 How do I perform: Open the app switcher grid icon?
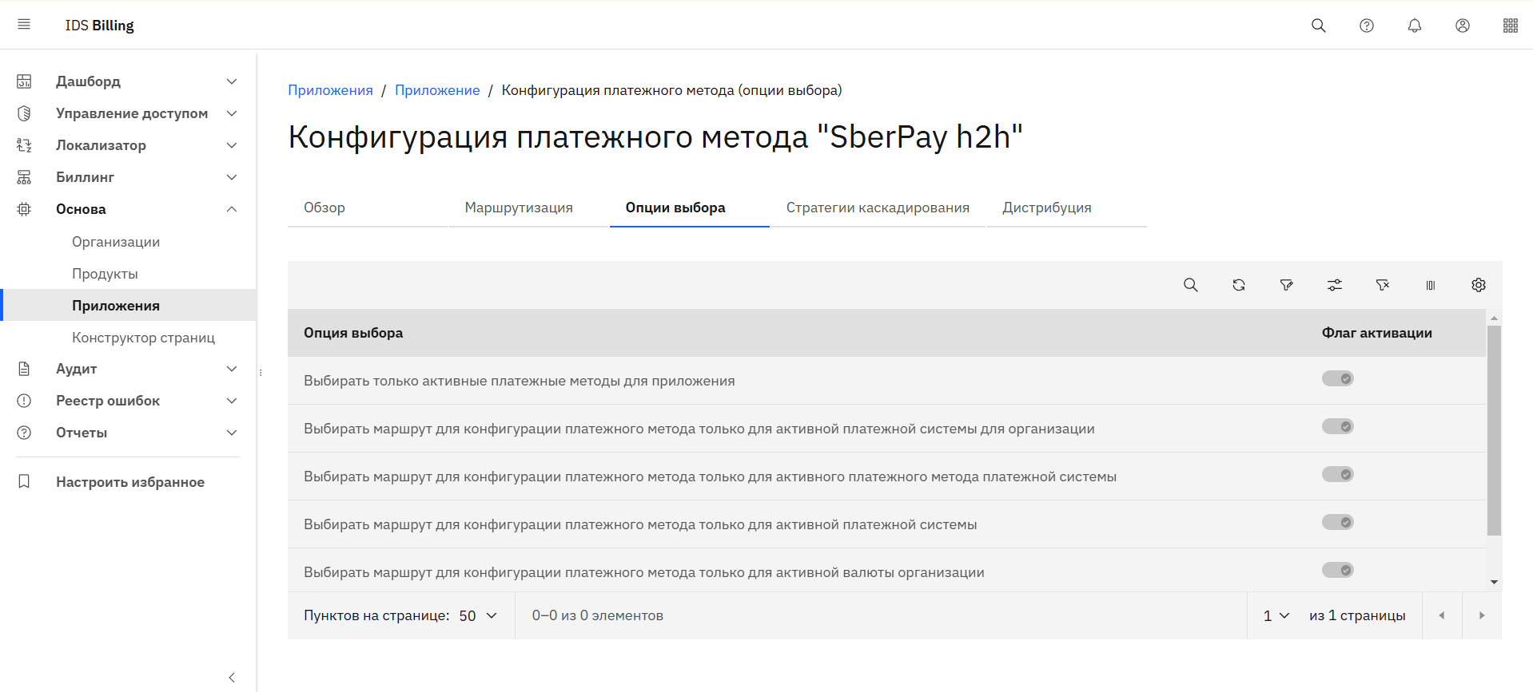[x=1510, y=26]
